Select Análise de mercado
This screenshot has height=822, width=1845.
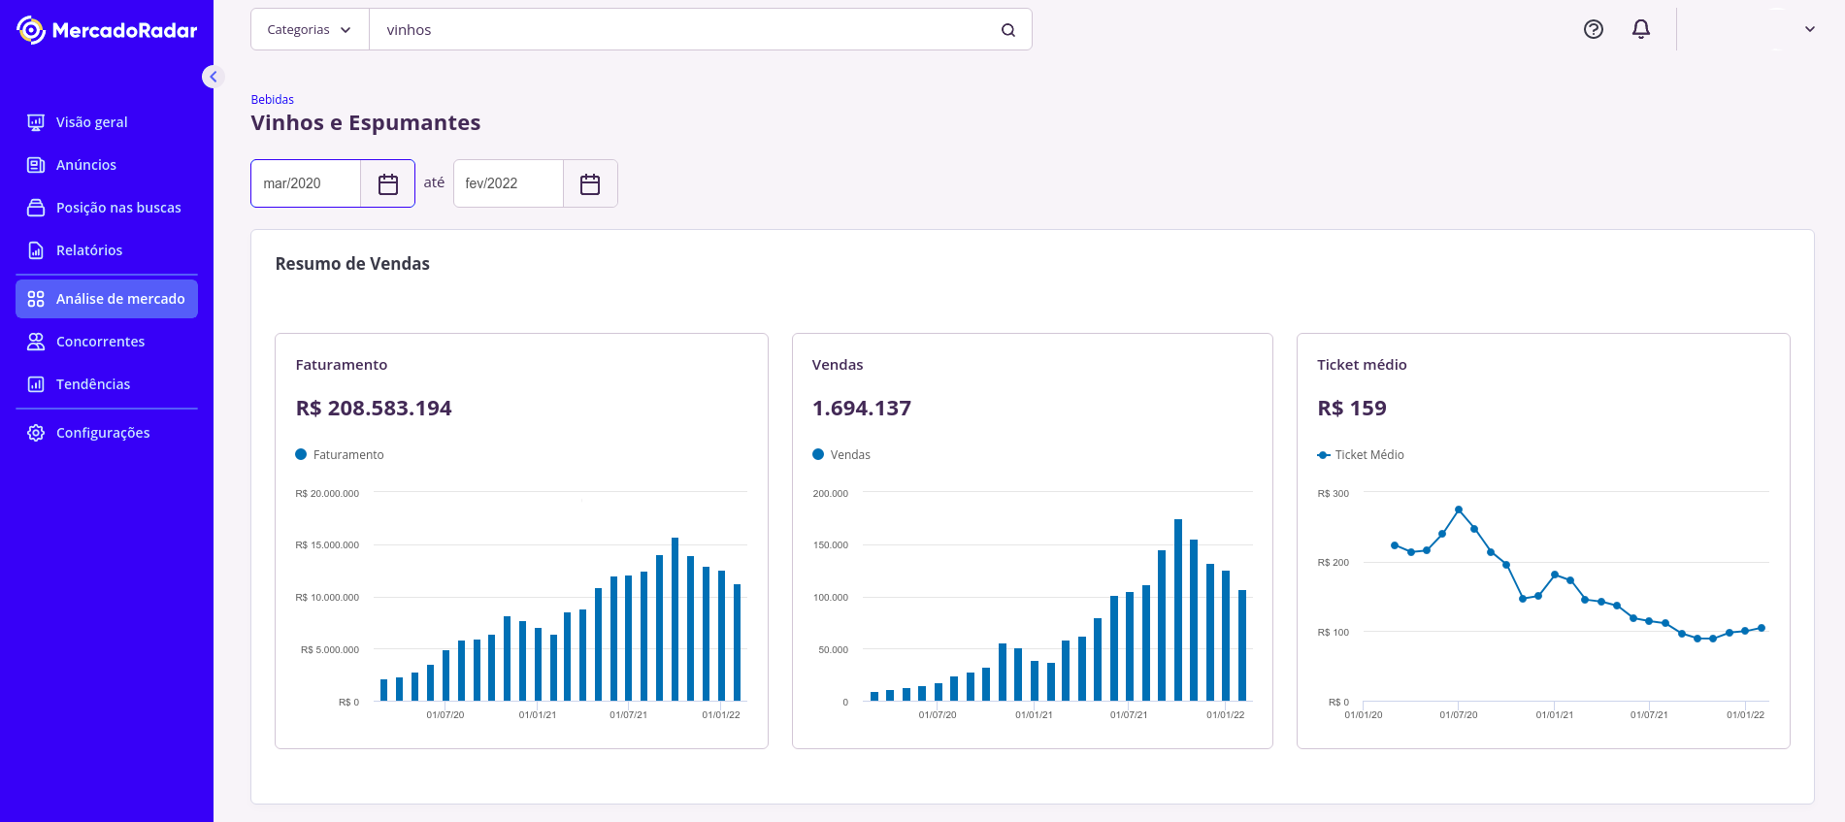(107, 299)
